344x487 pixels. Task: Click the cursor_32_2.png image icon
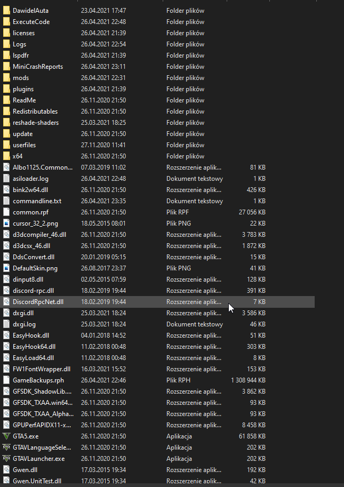[x=6, y=223]
